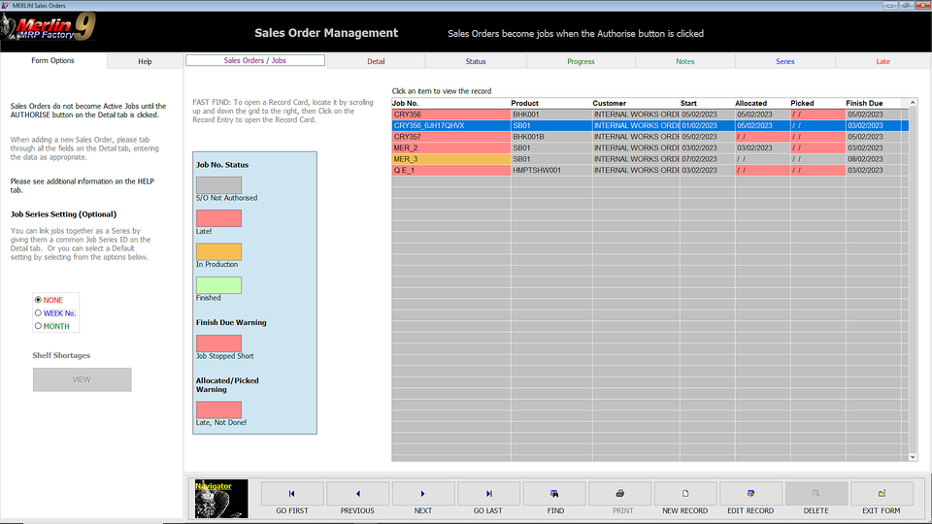
Task: Open the Find record search icon
Action: (554, 493)
